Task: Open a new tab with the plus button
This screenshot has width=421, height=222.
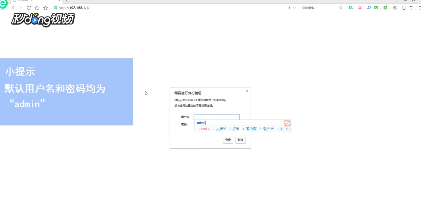Action: click(x=66, y=1)
